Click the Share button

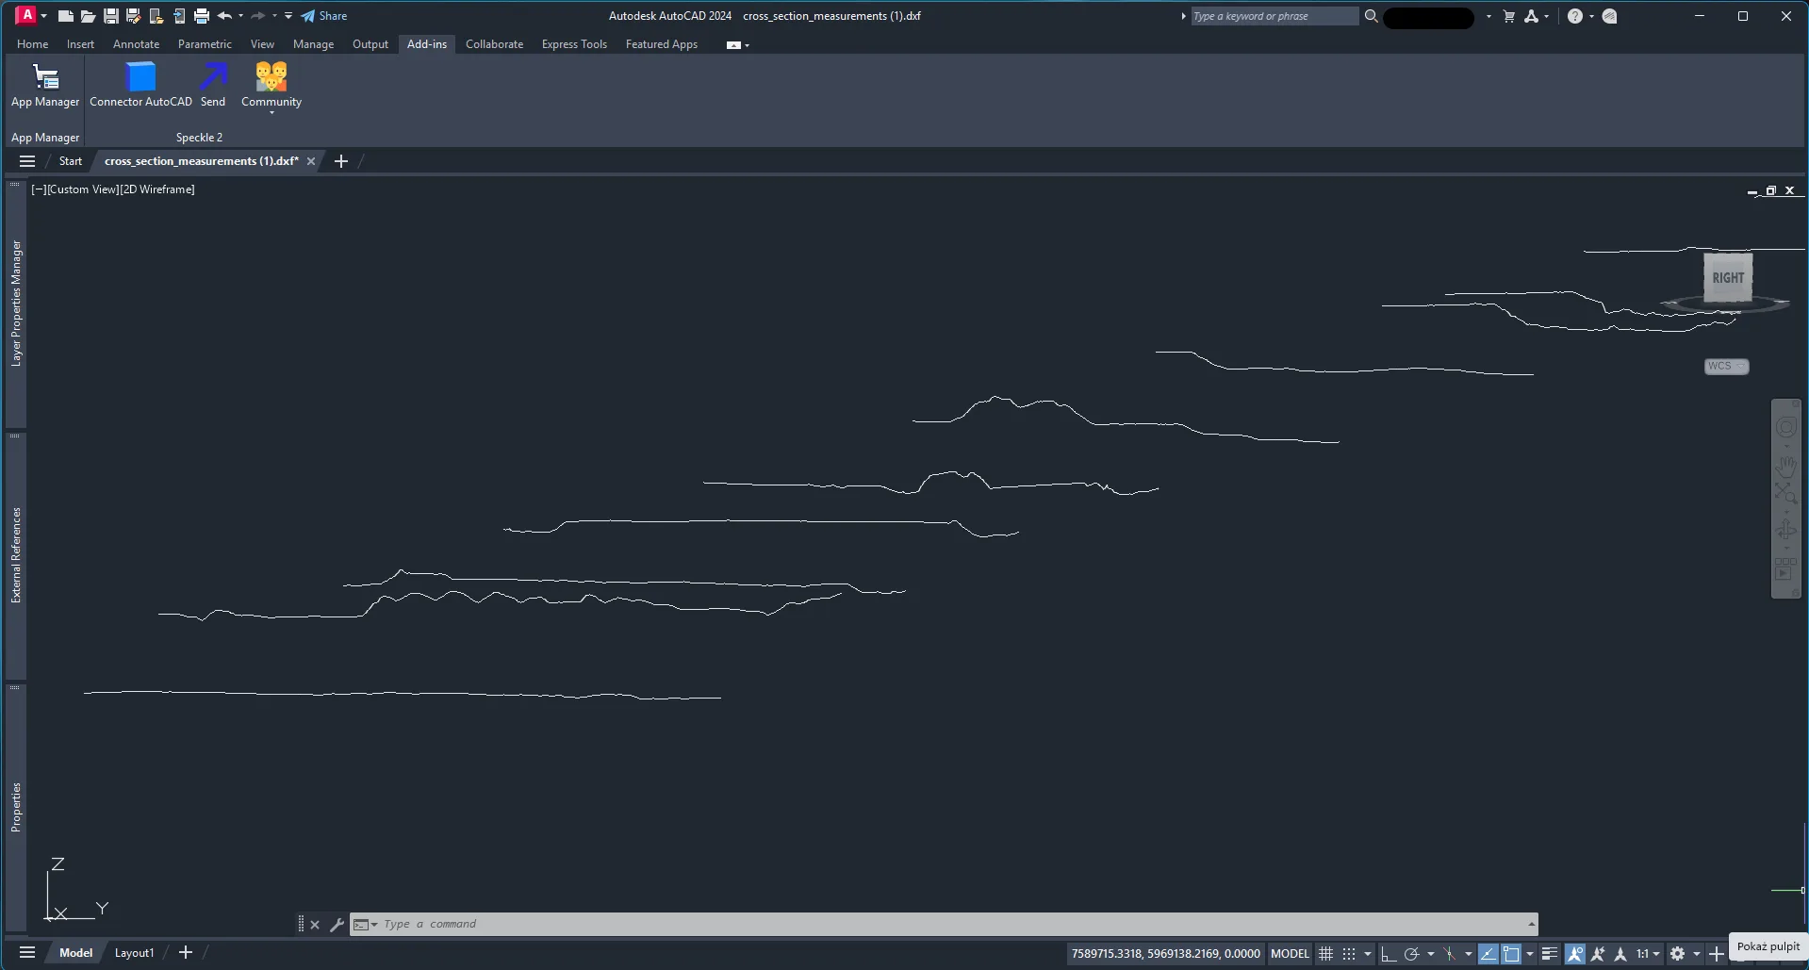[x=324, y=16]
